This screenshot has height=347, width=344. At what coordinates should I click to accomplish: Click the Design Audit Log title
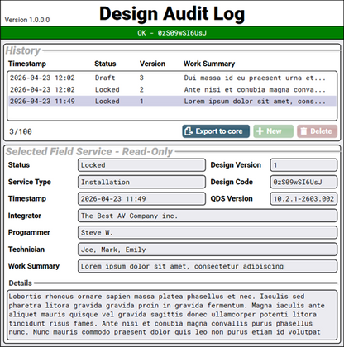click(x=172, y=14)
